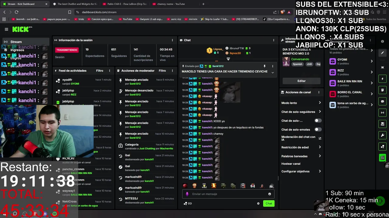Click the rewards circles icon in right sidebar
Viewport: 389px width, 218px height.
tap(383, 147)
